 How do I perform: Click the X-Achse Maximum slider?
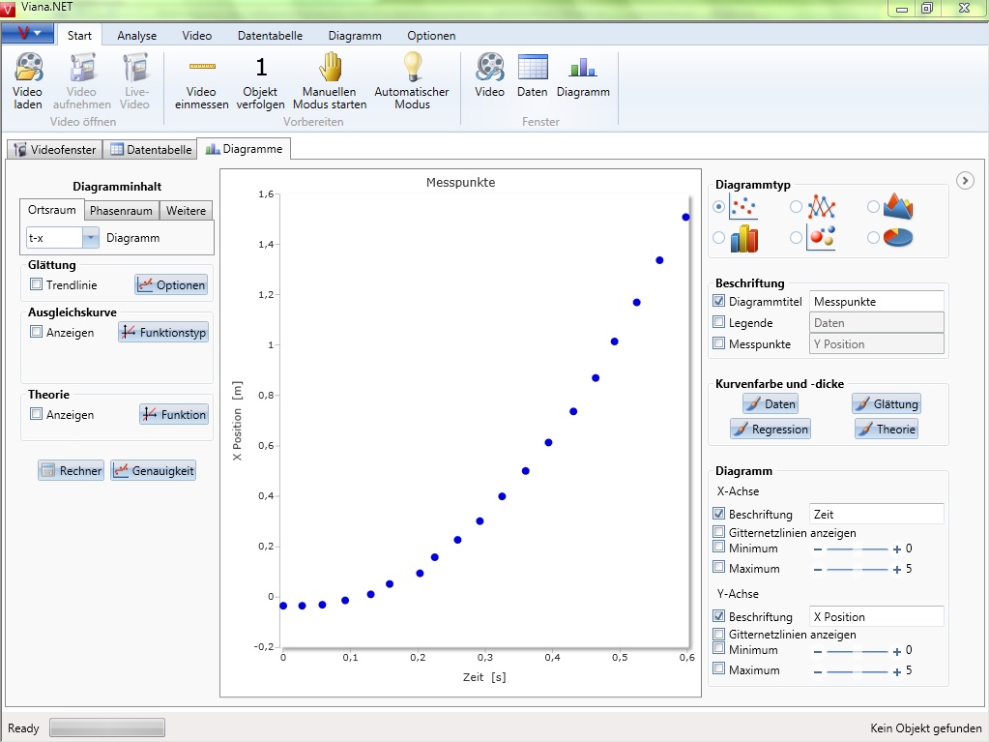tap(857, 569)
